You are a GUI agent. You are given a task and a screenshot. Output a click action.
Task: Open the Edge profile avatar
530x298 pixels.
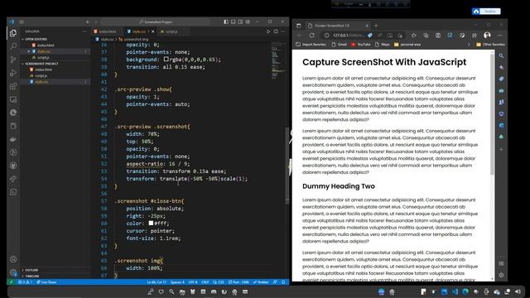pos(487,35)
